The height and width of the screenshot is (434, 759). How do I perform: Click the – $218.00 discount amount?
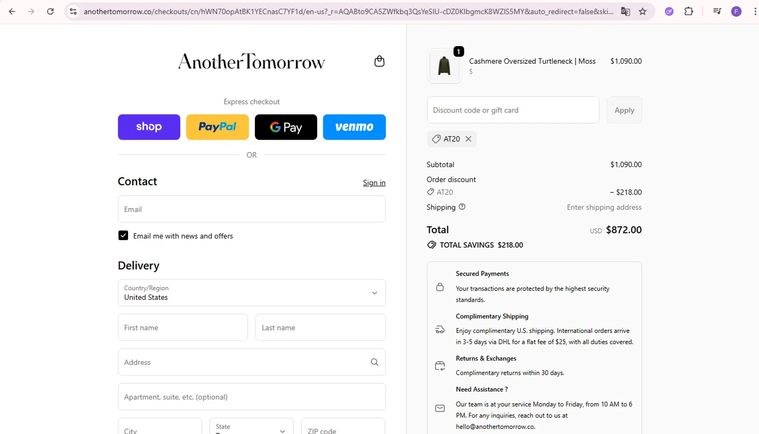click(626, 192)
